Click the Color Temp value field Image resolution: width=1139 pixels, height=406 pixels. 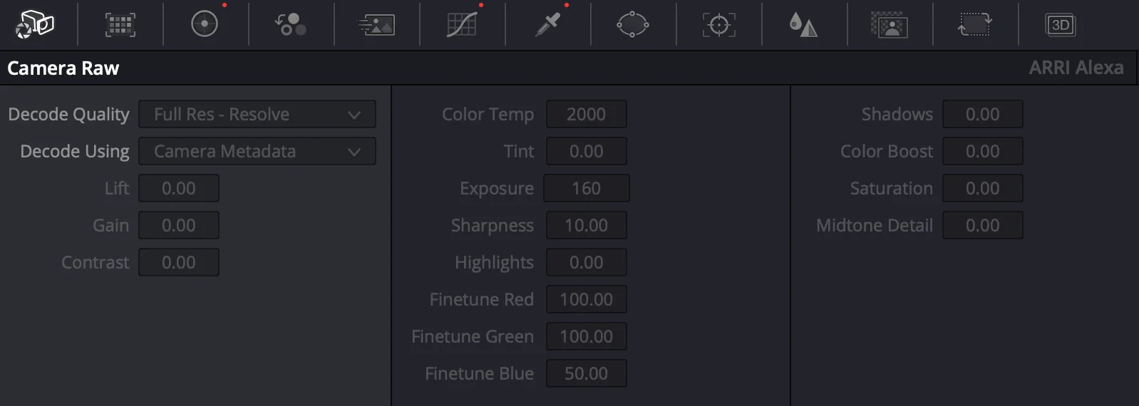point(587,114)
